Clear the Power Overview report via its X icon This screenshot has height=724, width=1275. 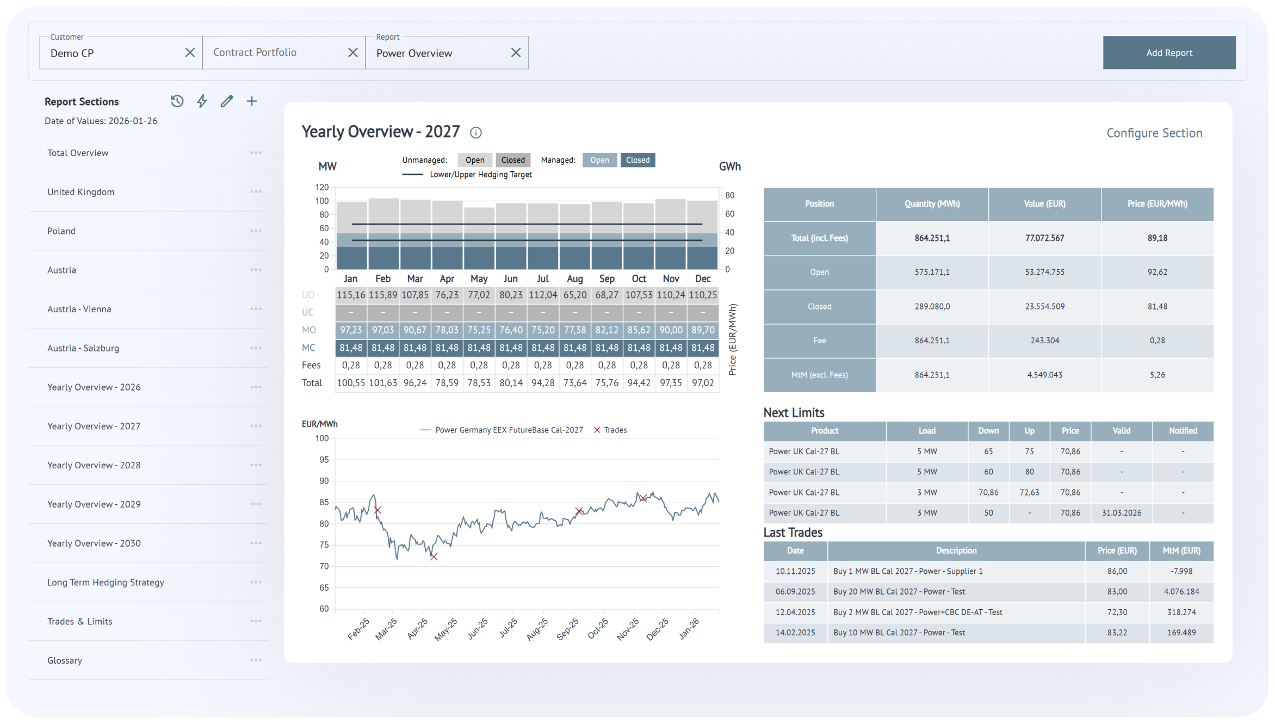click(x=516, y=52)
